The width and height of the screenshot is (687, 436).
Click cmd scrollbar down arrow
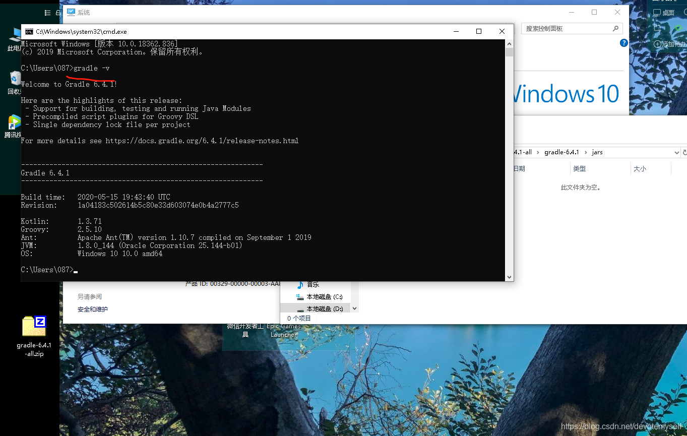point(509,277)
